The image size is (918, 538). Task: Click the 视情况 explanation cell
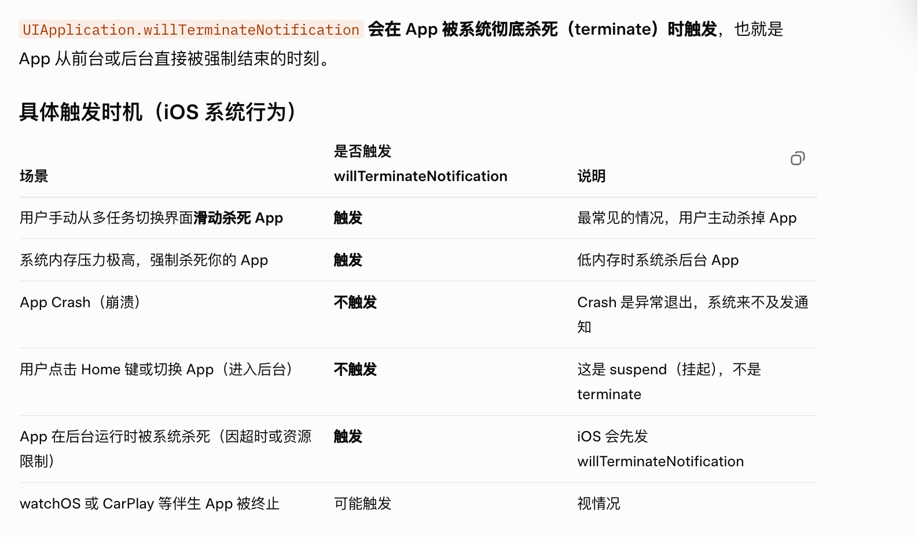[598, 504]
